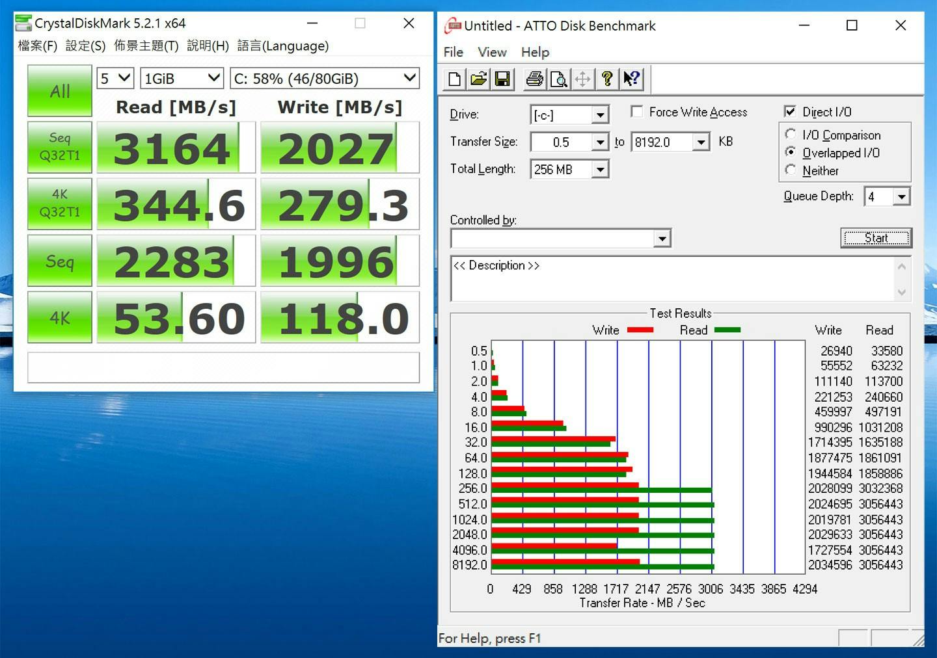Open the View menu in ATTO

pos(491,52)
